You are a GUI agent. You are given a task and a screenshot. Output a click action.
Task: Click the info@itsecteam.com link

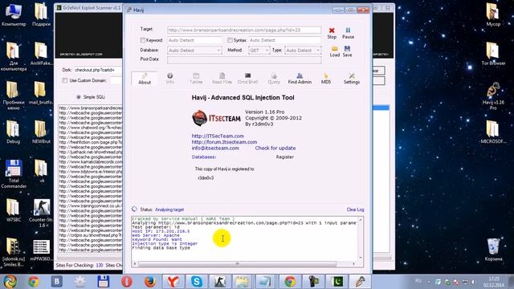[x=215, y=148]
